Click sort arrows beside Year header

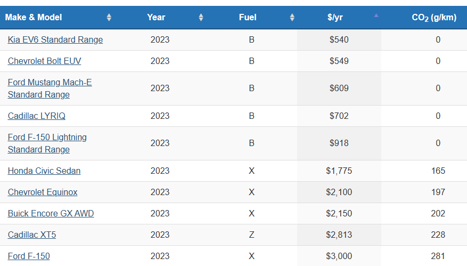(x=201, y=18)
